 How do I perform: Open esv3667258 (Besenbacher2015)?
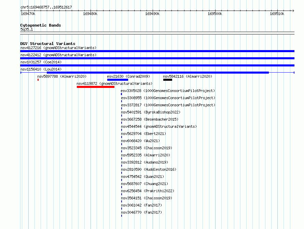tap(150, 119)
